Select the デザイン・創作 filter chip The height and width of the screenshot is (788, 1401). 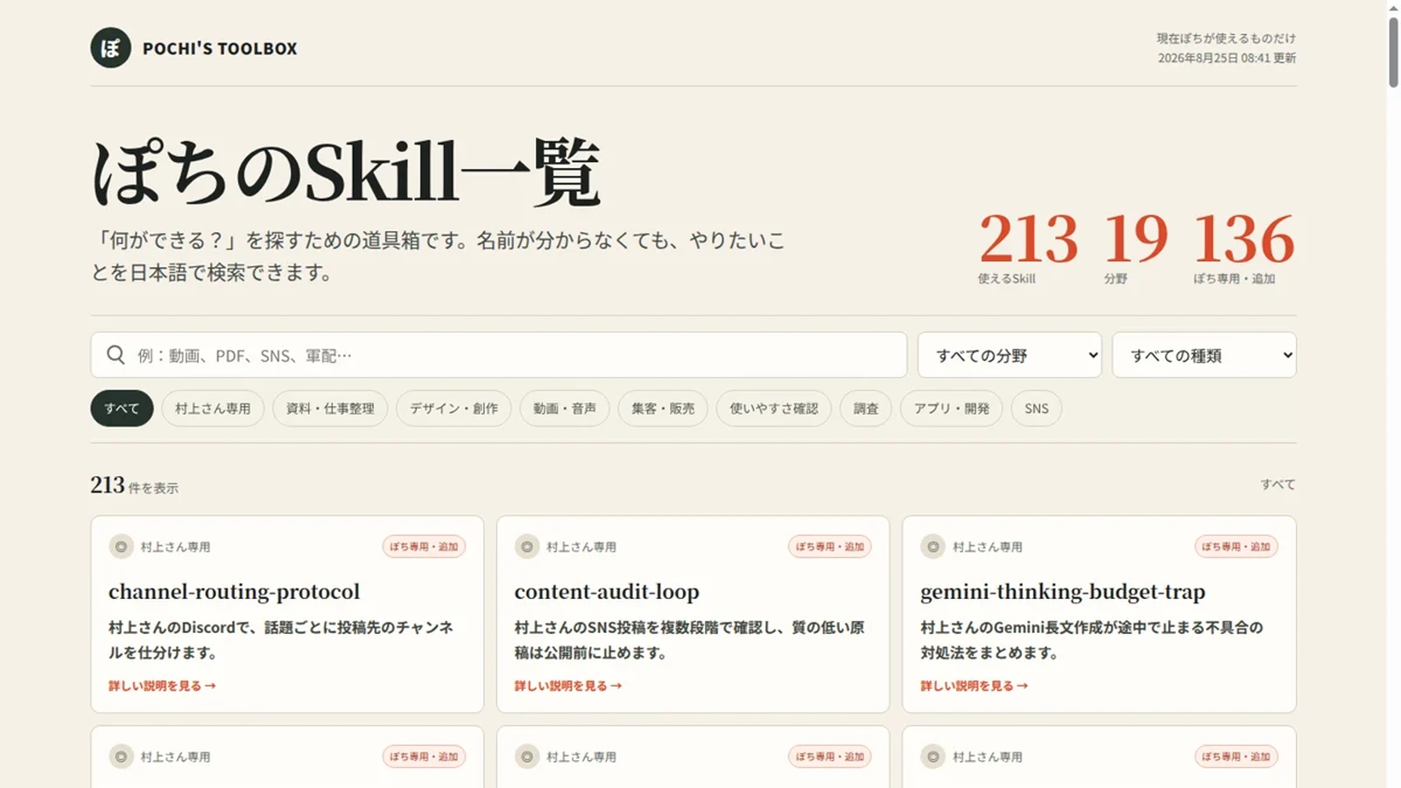coord(454,408)
